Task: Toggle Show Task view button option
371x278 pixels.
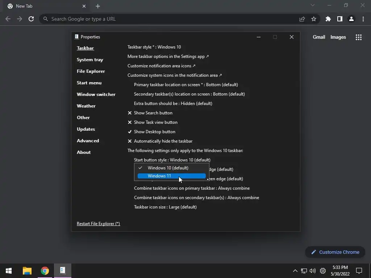Action: pyautogui.click(x=153, y=122)
